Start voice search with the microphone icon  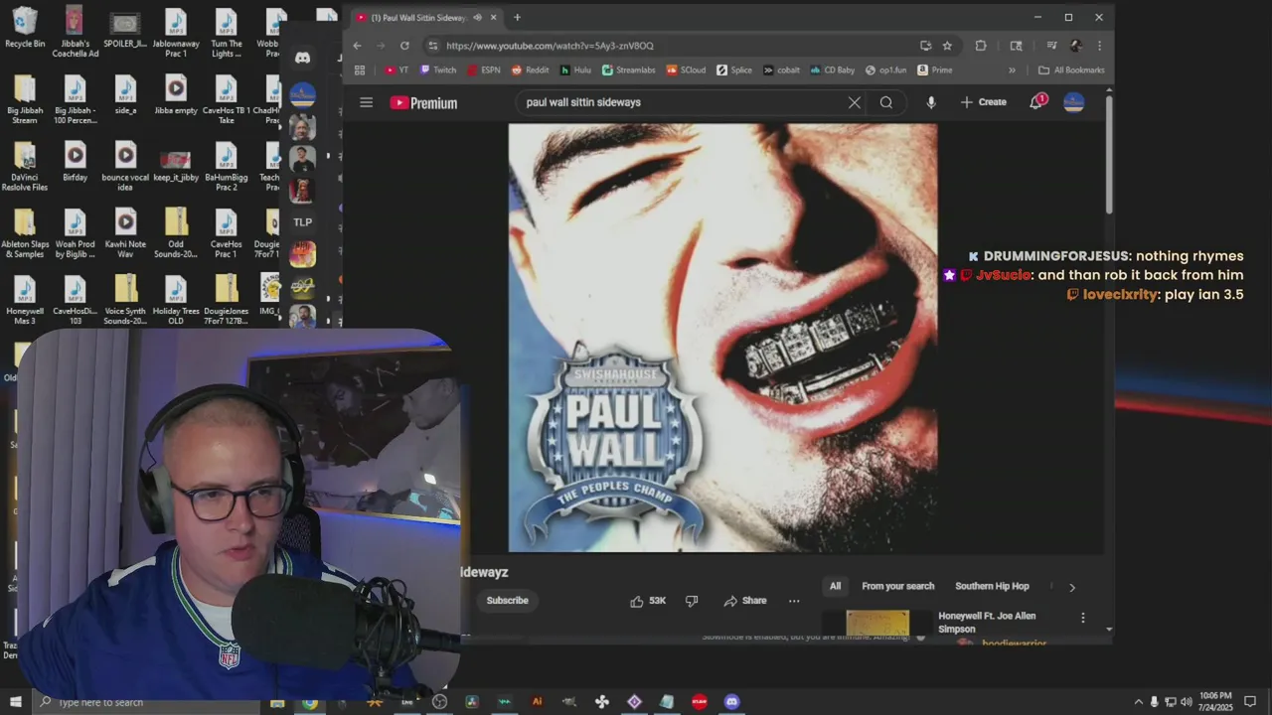(930, 102)
